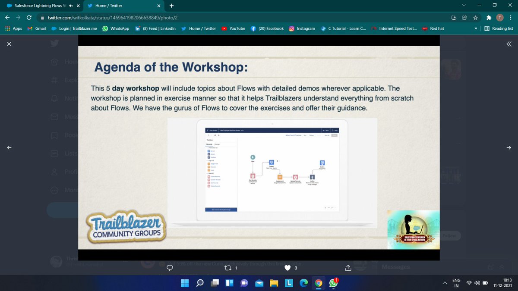Viewport: 518px width, 291px height.
Task: Open Login | Trailblazer.me bookmark
Action: click(74, 28)
